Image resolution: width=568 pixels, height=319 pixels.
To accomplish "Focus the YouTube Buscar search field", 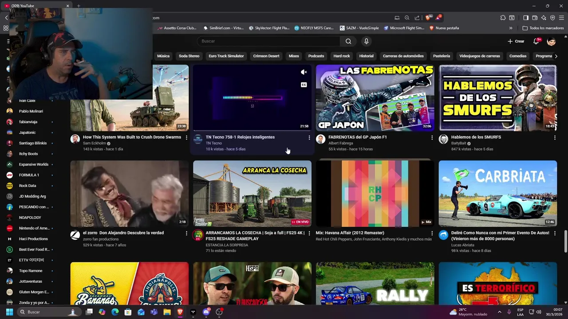I will 268,41.
